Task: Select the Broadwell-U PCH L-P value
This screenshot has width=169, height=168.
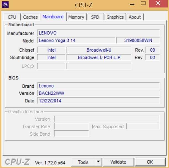Action: tap(99, 57)
